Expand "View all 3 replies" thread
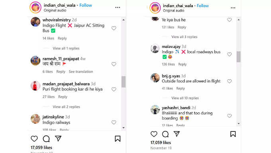 coord(184,37)
